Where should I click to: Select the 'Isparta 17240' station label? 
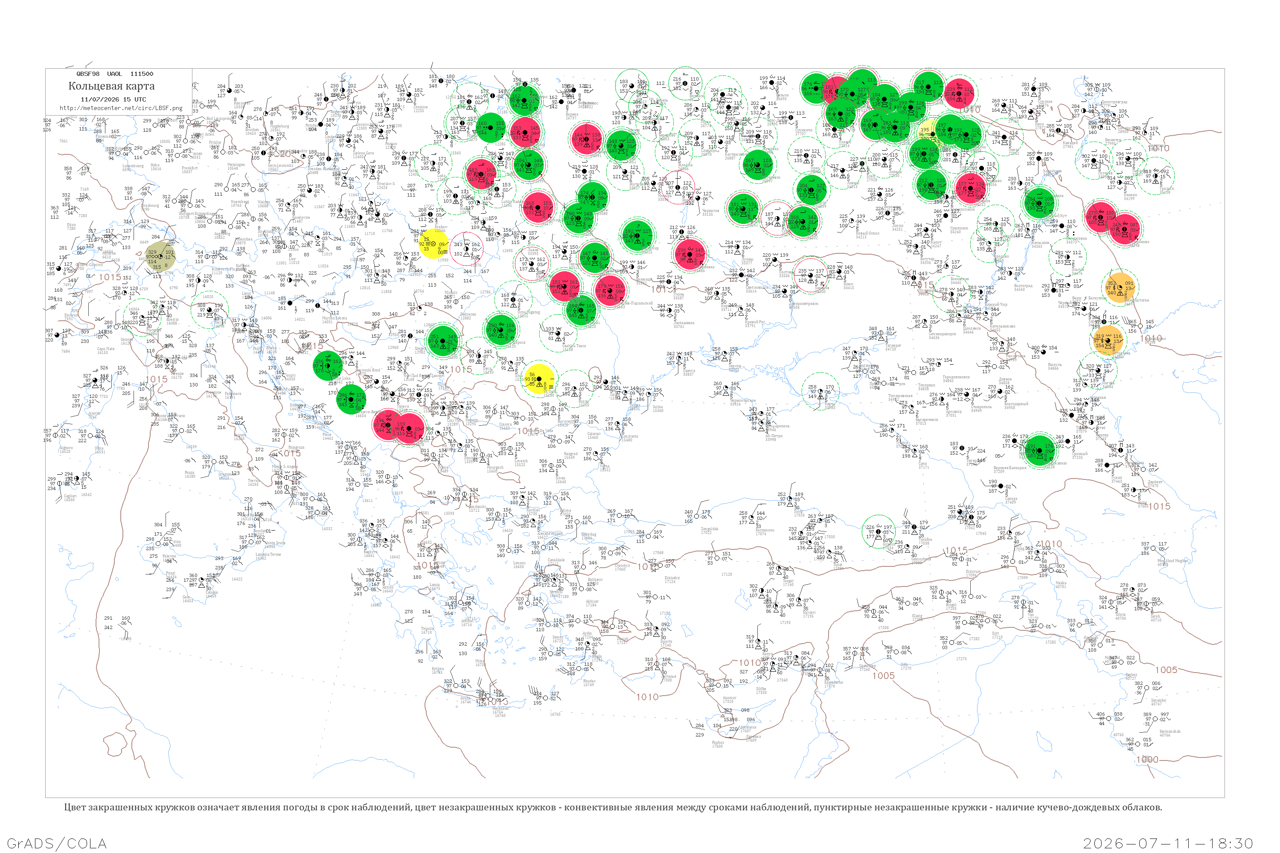pyautogui.click(x=666, y=643)
